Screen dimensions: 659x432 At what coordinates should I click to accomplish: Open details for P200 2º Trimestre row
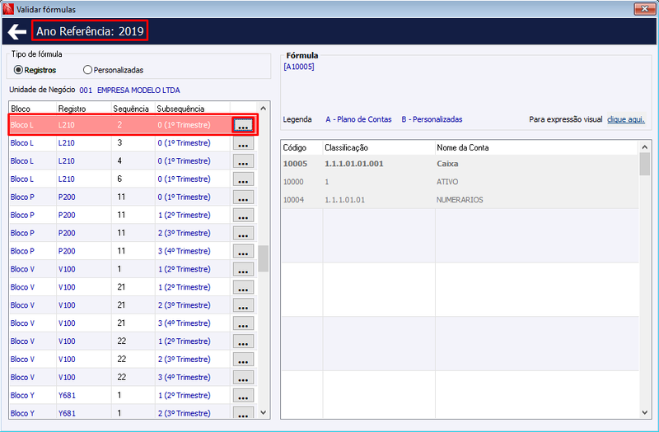[243, 216]
